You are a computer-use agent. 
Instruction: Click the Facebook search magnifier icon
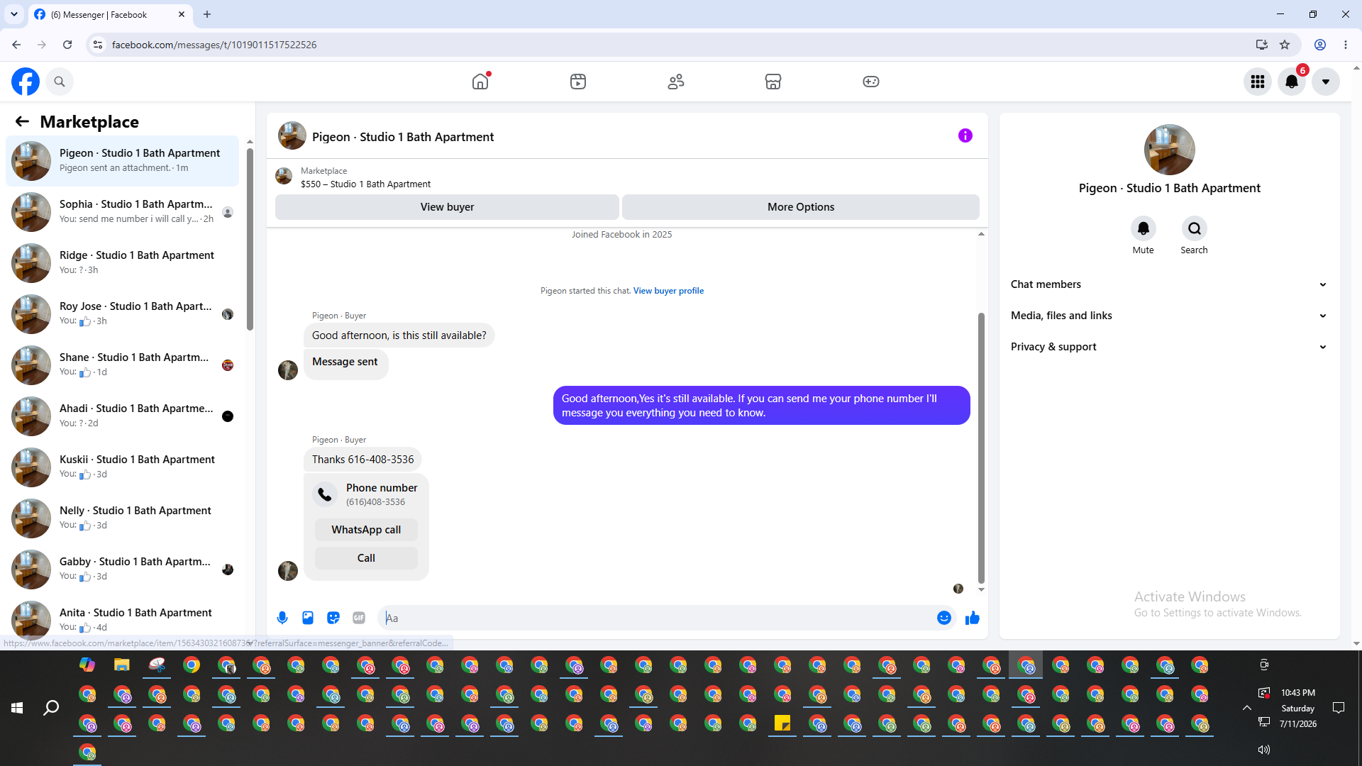coord(60,82)
